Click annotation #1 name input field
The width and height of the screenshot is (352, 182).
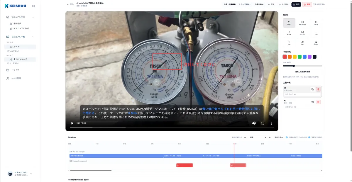[x=302, y=94]
